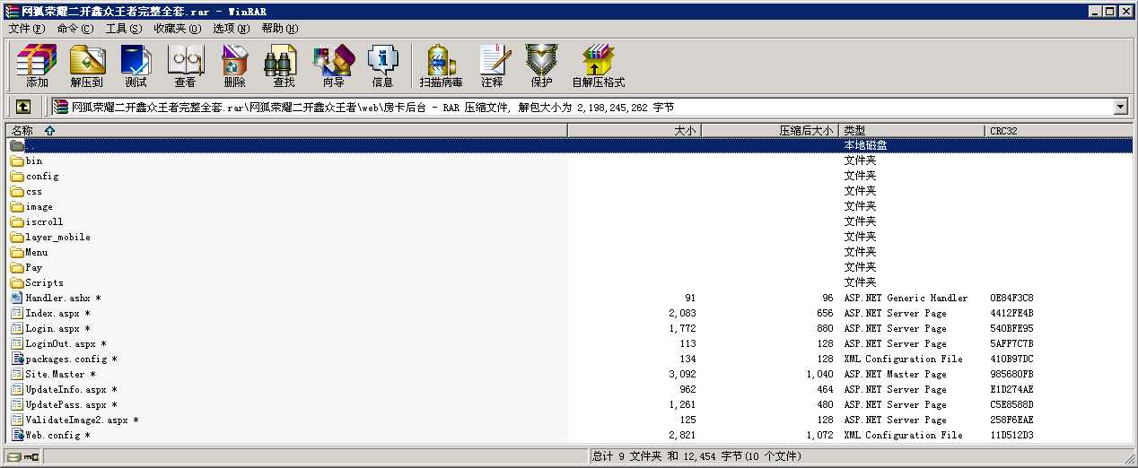Open the address bar dropdown arrow
The width and height of the screenshot is (1138, 468).
coord(1120,108)
